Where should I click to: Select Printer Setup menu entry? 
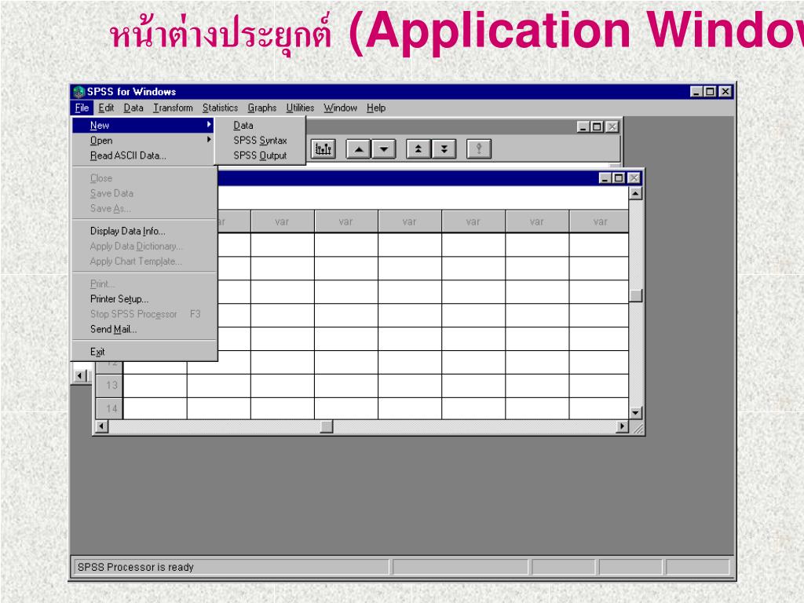click(x=144, y=299)
